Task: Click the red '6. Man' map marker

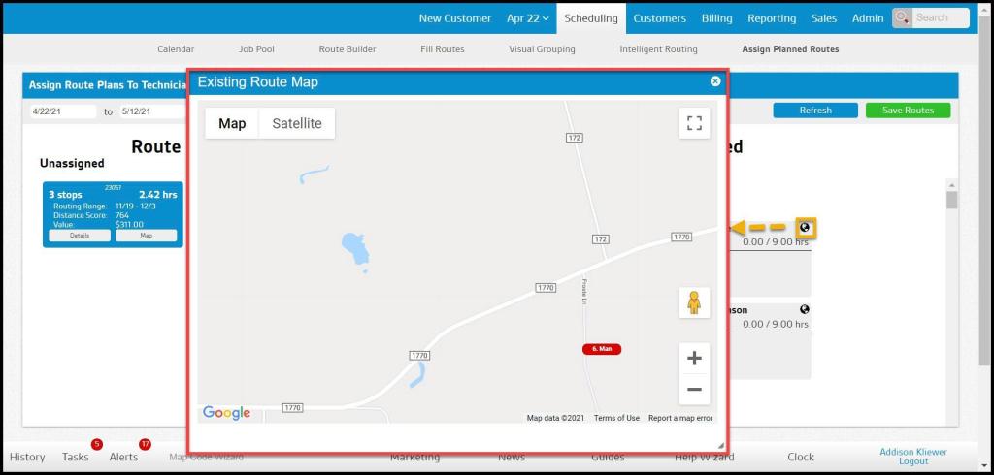Action: (x=602, y=349)
